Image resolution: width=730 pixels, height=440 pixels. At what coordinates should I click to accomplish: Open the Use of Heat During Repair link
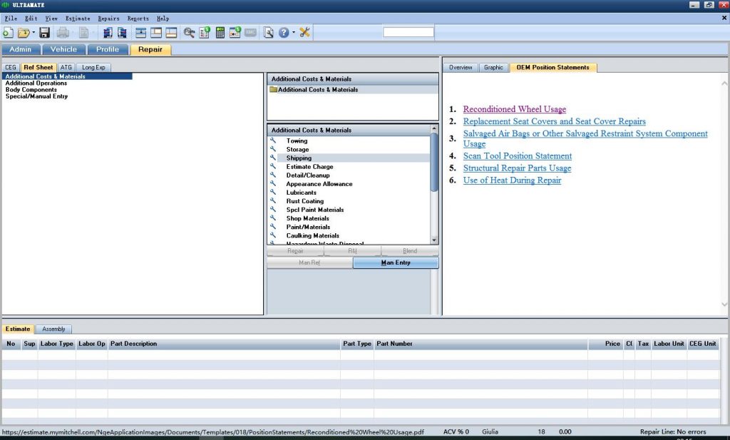click(x=512, y=180)
